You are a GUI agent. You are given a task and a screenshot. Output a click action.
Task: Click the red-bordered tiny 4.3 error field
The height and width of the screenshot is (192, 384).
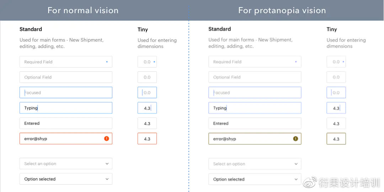147,139
